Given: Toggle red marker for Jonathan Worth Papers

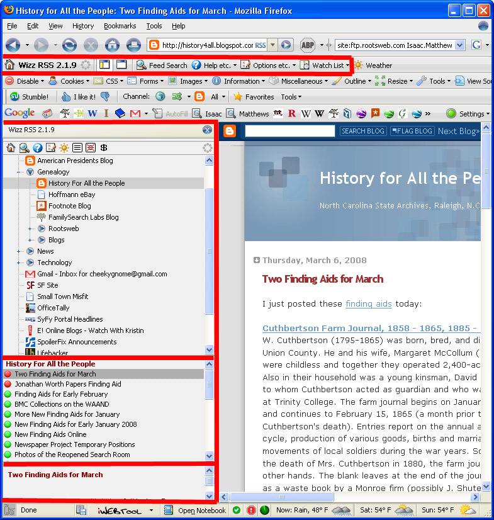Looking at the screenshot, I should point(8,383).
